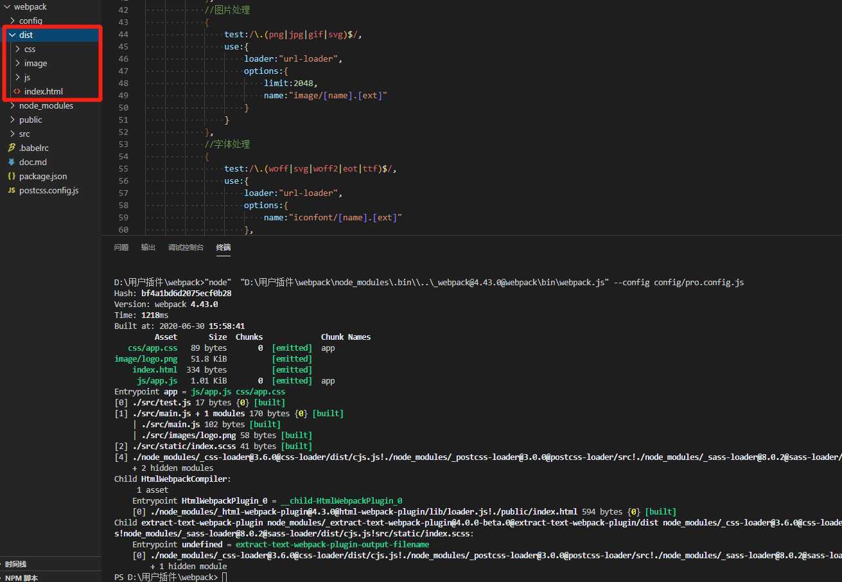Switch to the 问题 problems tab
This screenshot has width=842, height=582.
coord(121,247)
